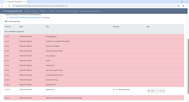
Task: Click the Fix Songs Report 332 title
Action: click(x=13, y=11)
